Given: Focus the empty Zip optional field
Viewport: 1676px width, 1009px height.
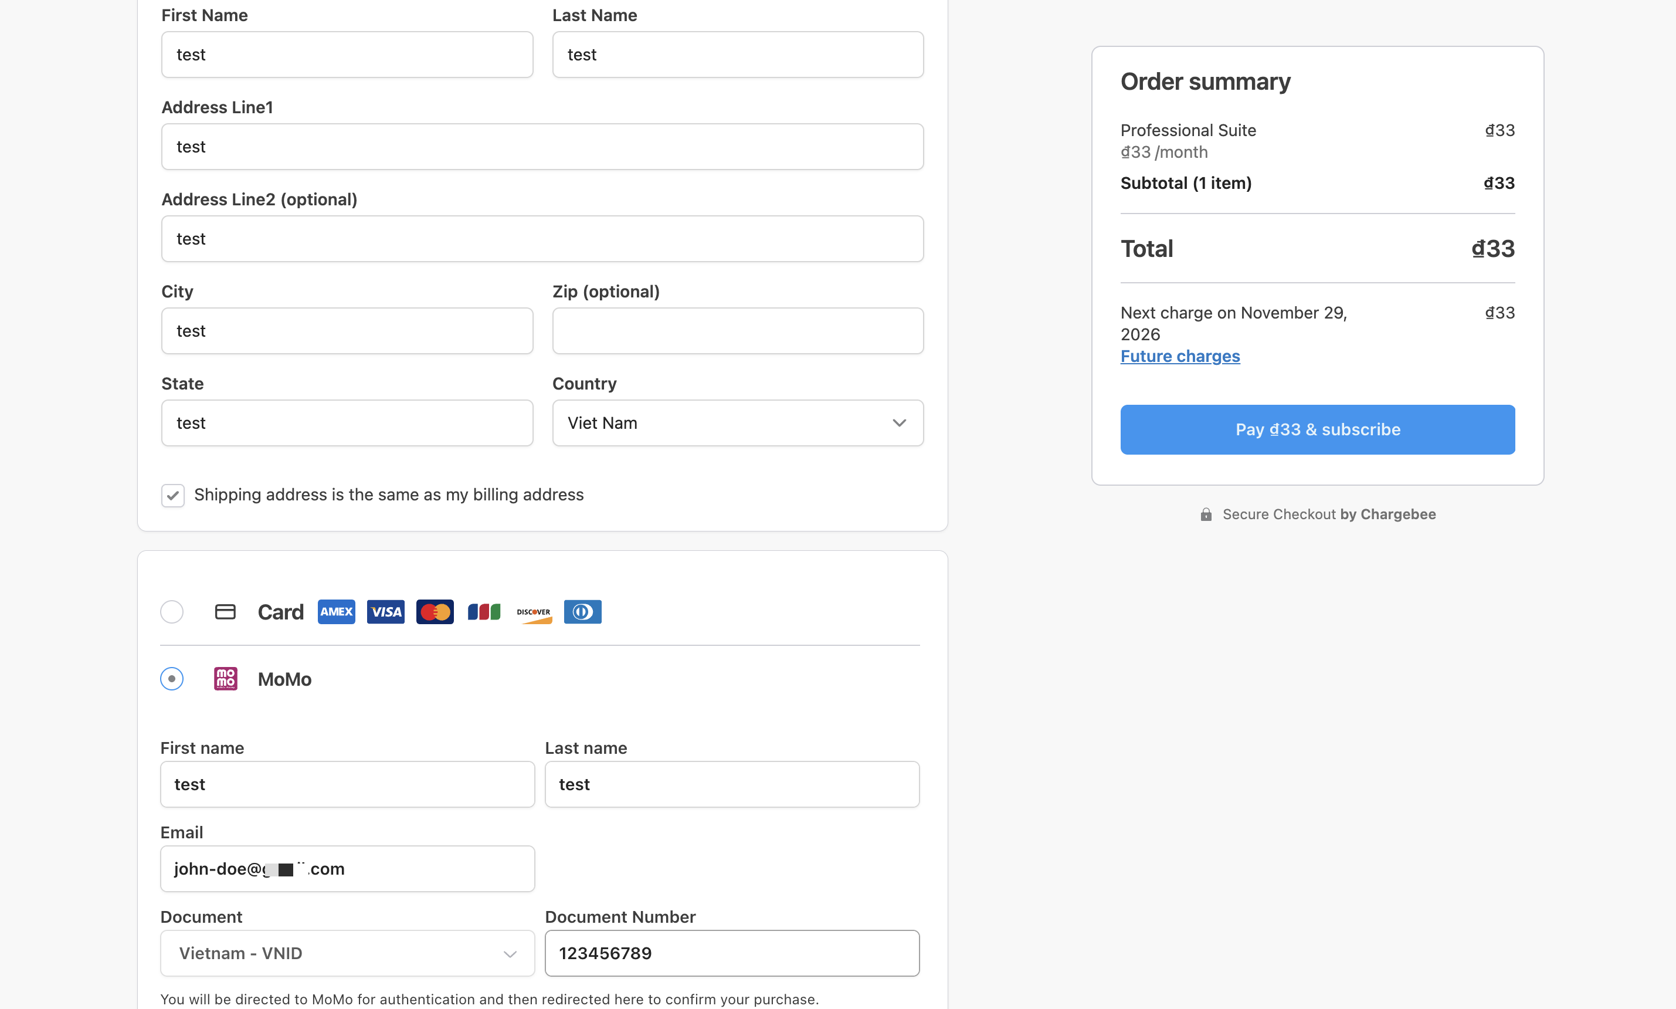Looking at the screenshot, I should click(737, 331).
